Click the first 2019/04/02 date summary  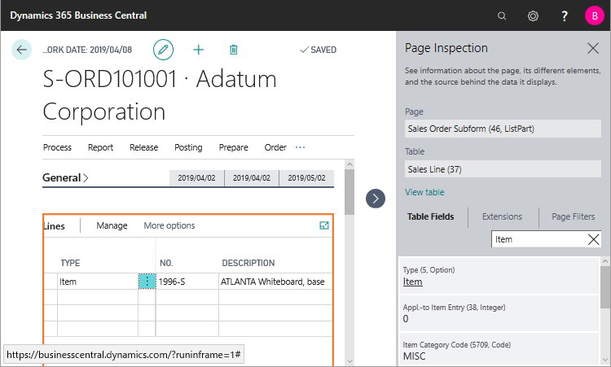pos(197,178)
